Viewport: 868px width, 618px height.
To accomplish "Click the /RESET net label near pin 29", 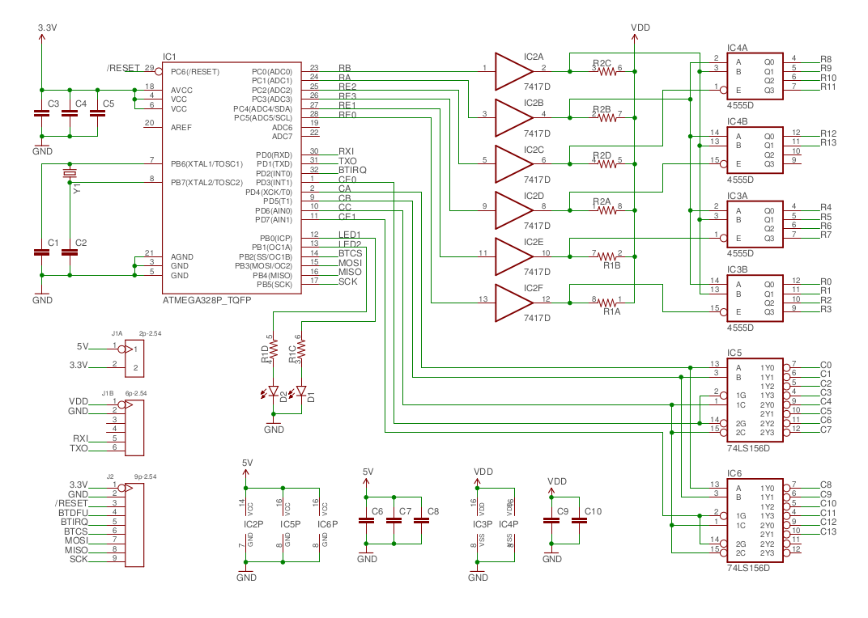I will [123, 68].
